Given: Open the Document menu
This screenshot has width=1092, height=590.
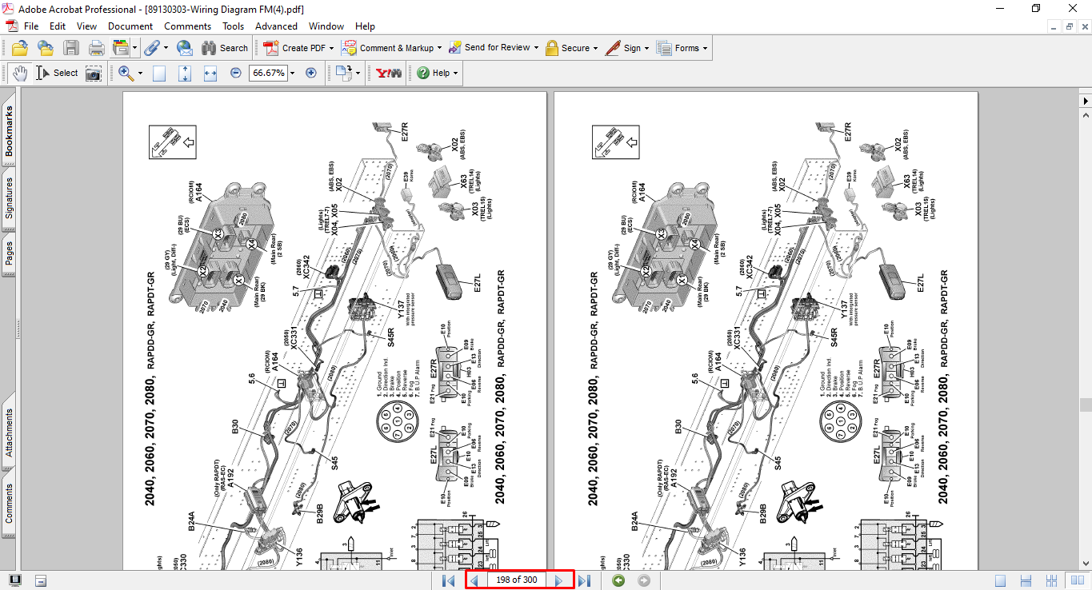Looking at the screenshot, I should tap(130, 26).
